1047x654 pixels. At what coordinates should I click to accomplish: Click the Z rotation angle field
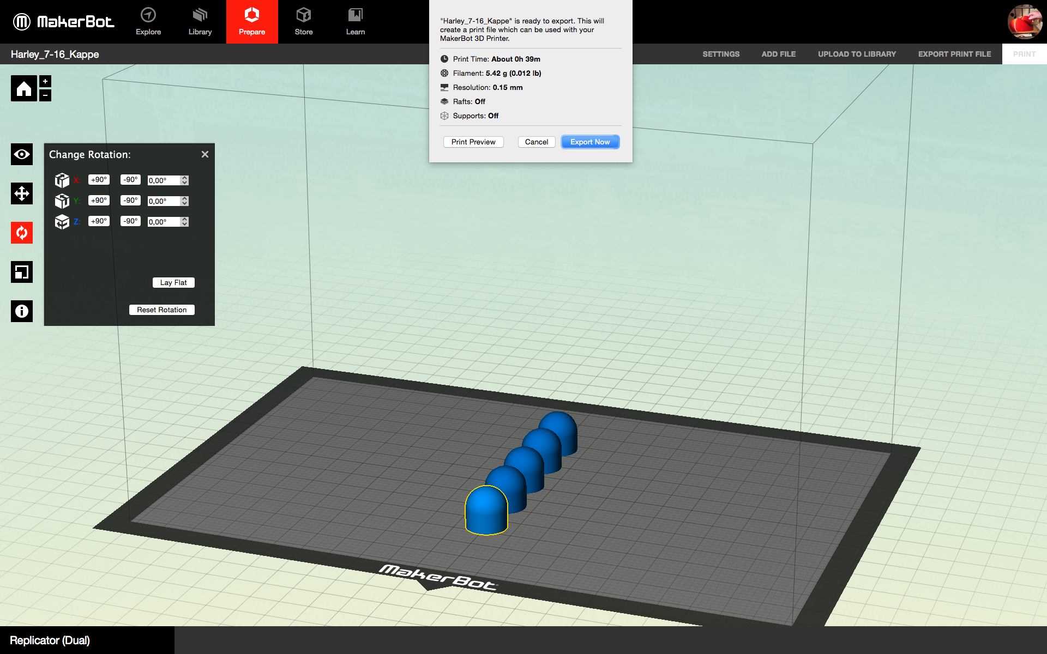(x=164, y=222)
